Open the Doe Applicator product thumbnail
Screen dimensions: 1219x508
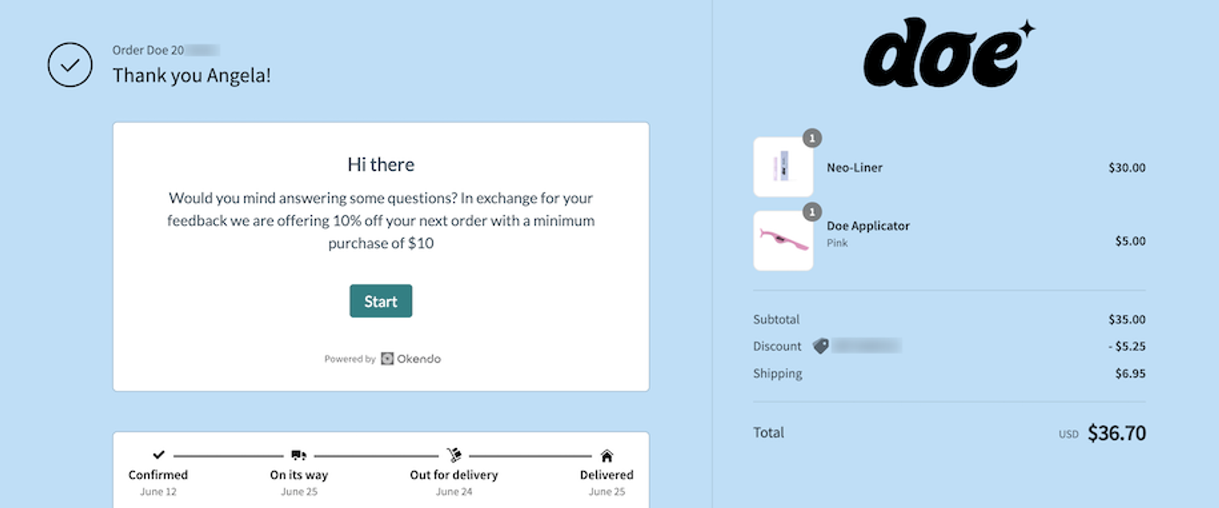point(783,241)
